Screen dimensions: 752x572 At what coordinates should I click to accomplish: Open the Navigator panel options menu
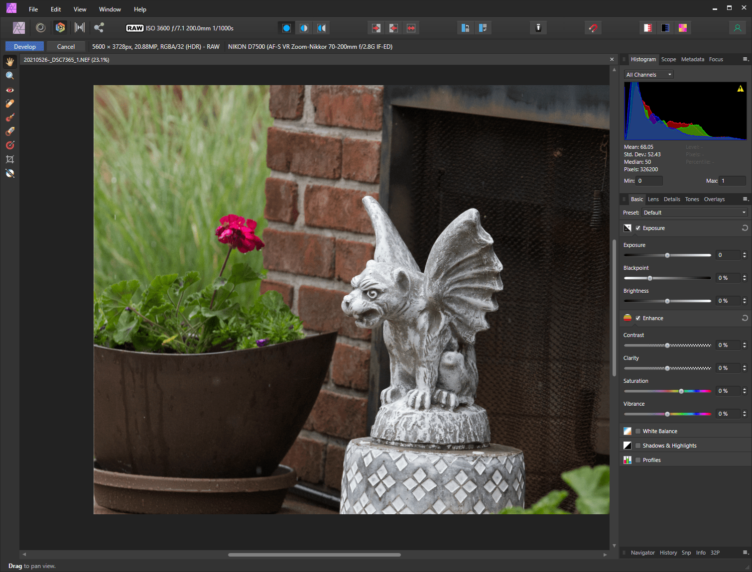[x=746, y=553]
